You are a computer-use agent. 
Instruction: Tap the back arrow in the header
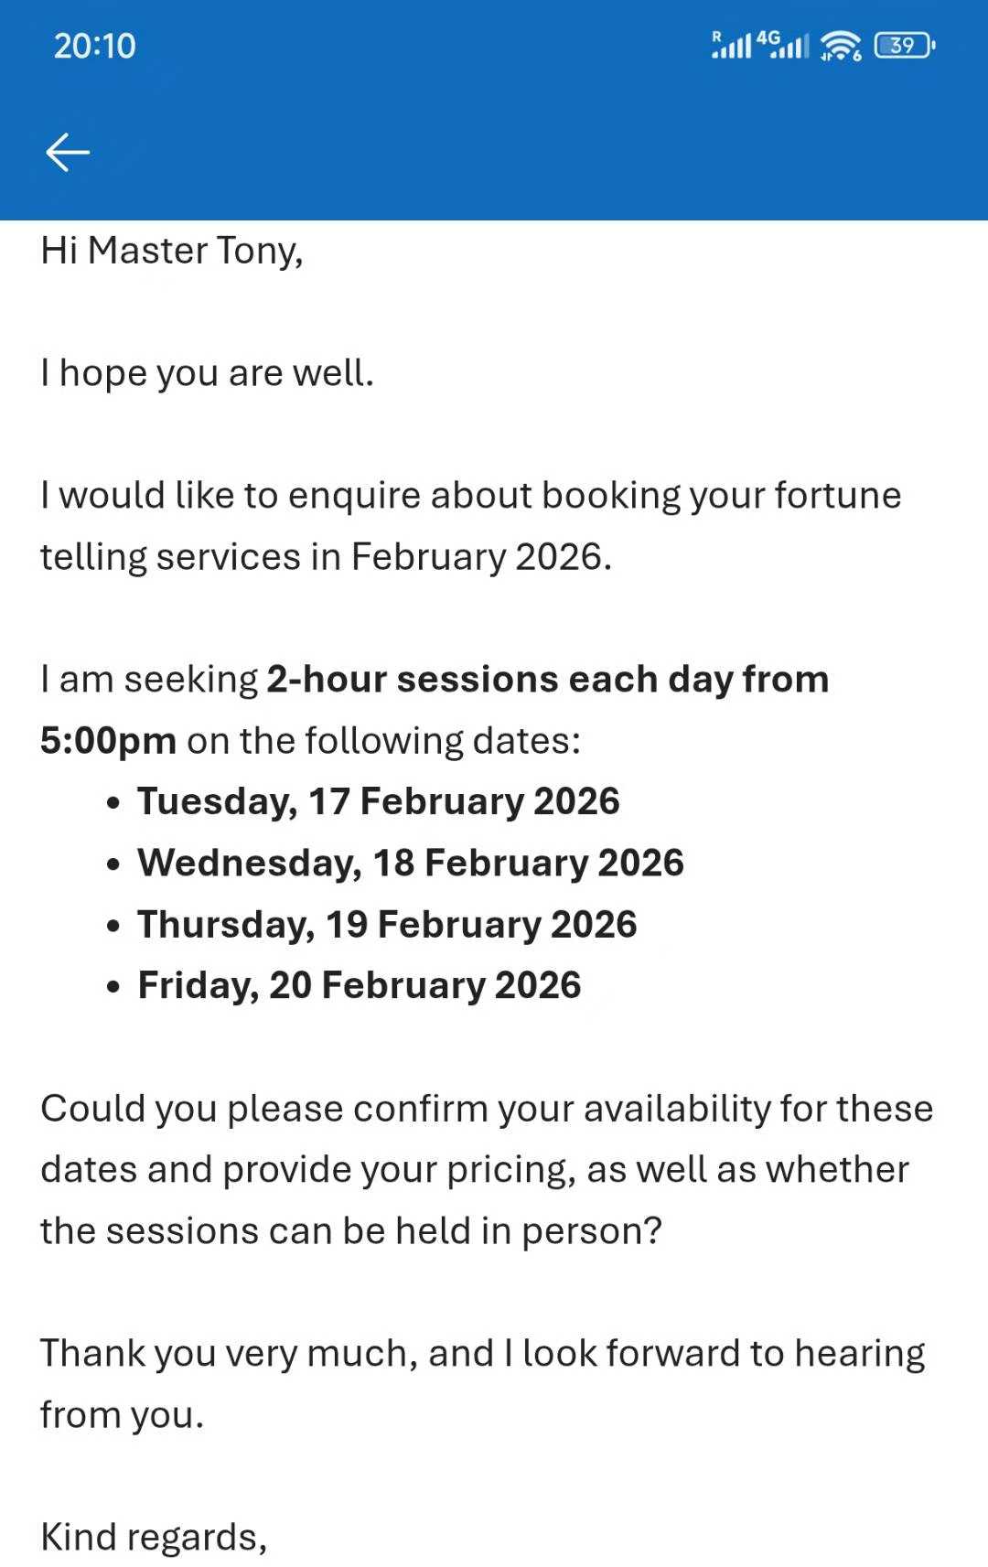coord(68,152)
